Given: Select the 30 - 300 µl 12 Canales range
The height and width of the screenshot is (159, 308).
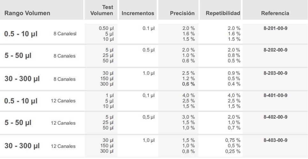Looking at the screenshot, I should [x=22, y=146].
